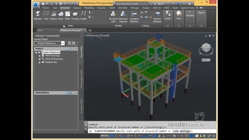Image resolution: width=249 pixels, height=140 pixels.
Task: Click the Customization menu icon in status bar
Action: tap(214, 136)
